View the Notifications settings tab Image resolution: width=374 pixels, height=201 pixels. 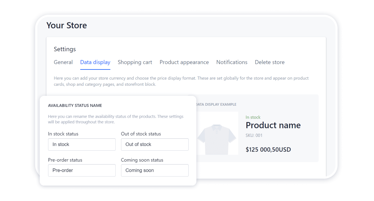232,62
